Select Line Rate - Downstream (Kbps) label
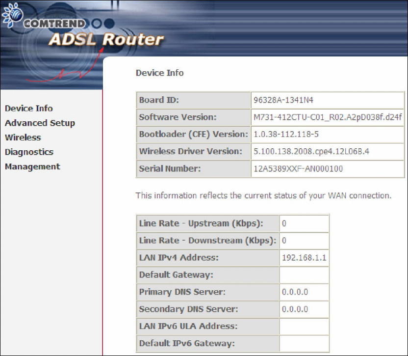 pyautogui.click(x=207, y=241)
